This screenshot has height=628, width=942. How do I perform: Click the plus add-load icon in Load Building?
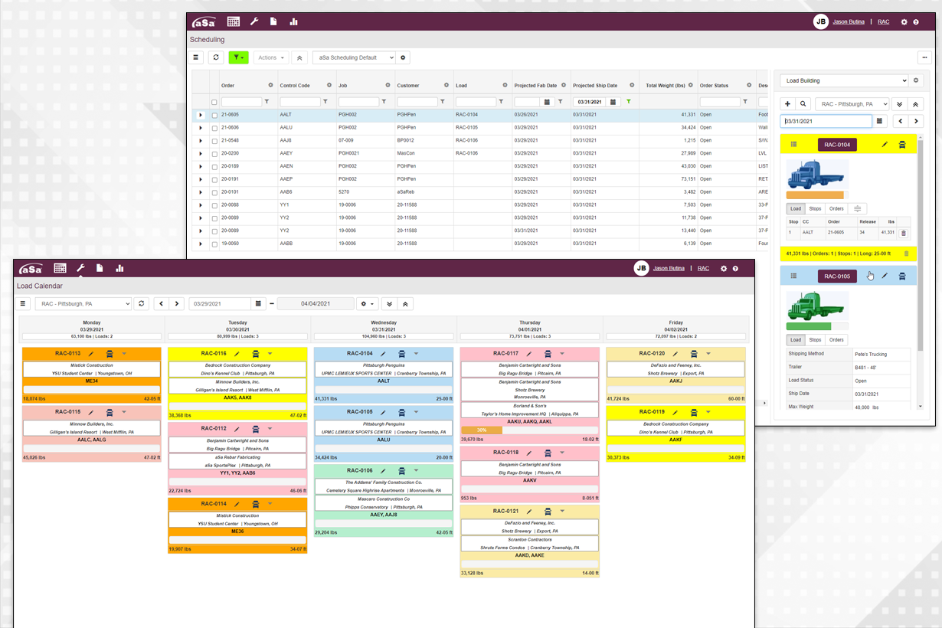(x=787, y=104)
